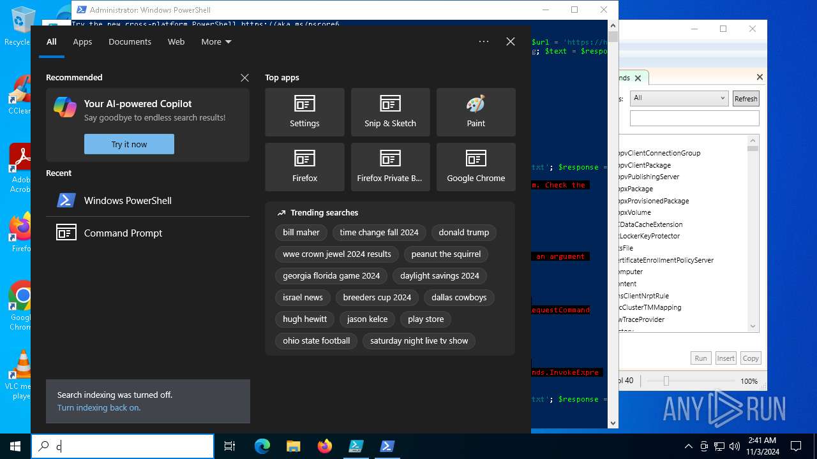Search trending 'saturday night live tv show'
Screen dimensions: 817x459
coord(419,341)
